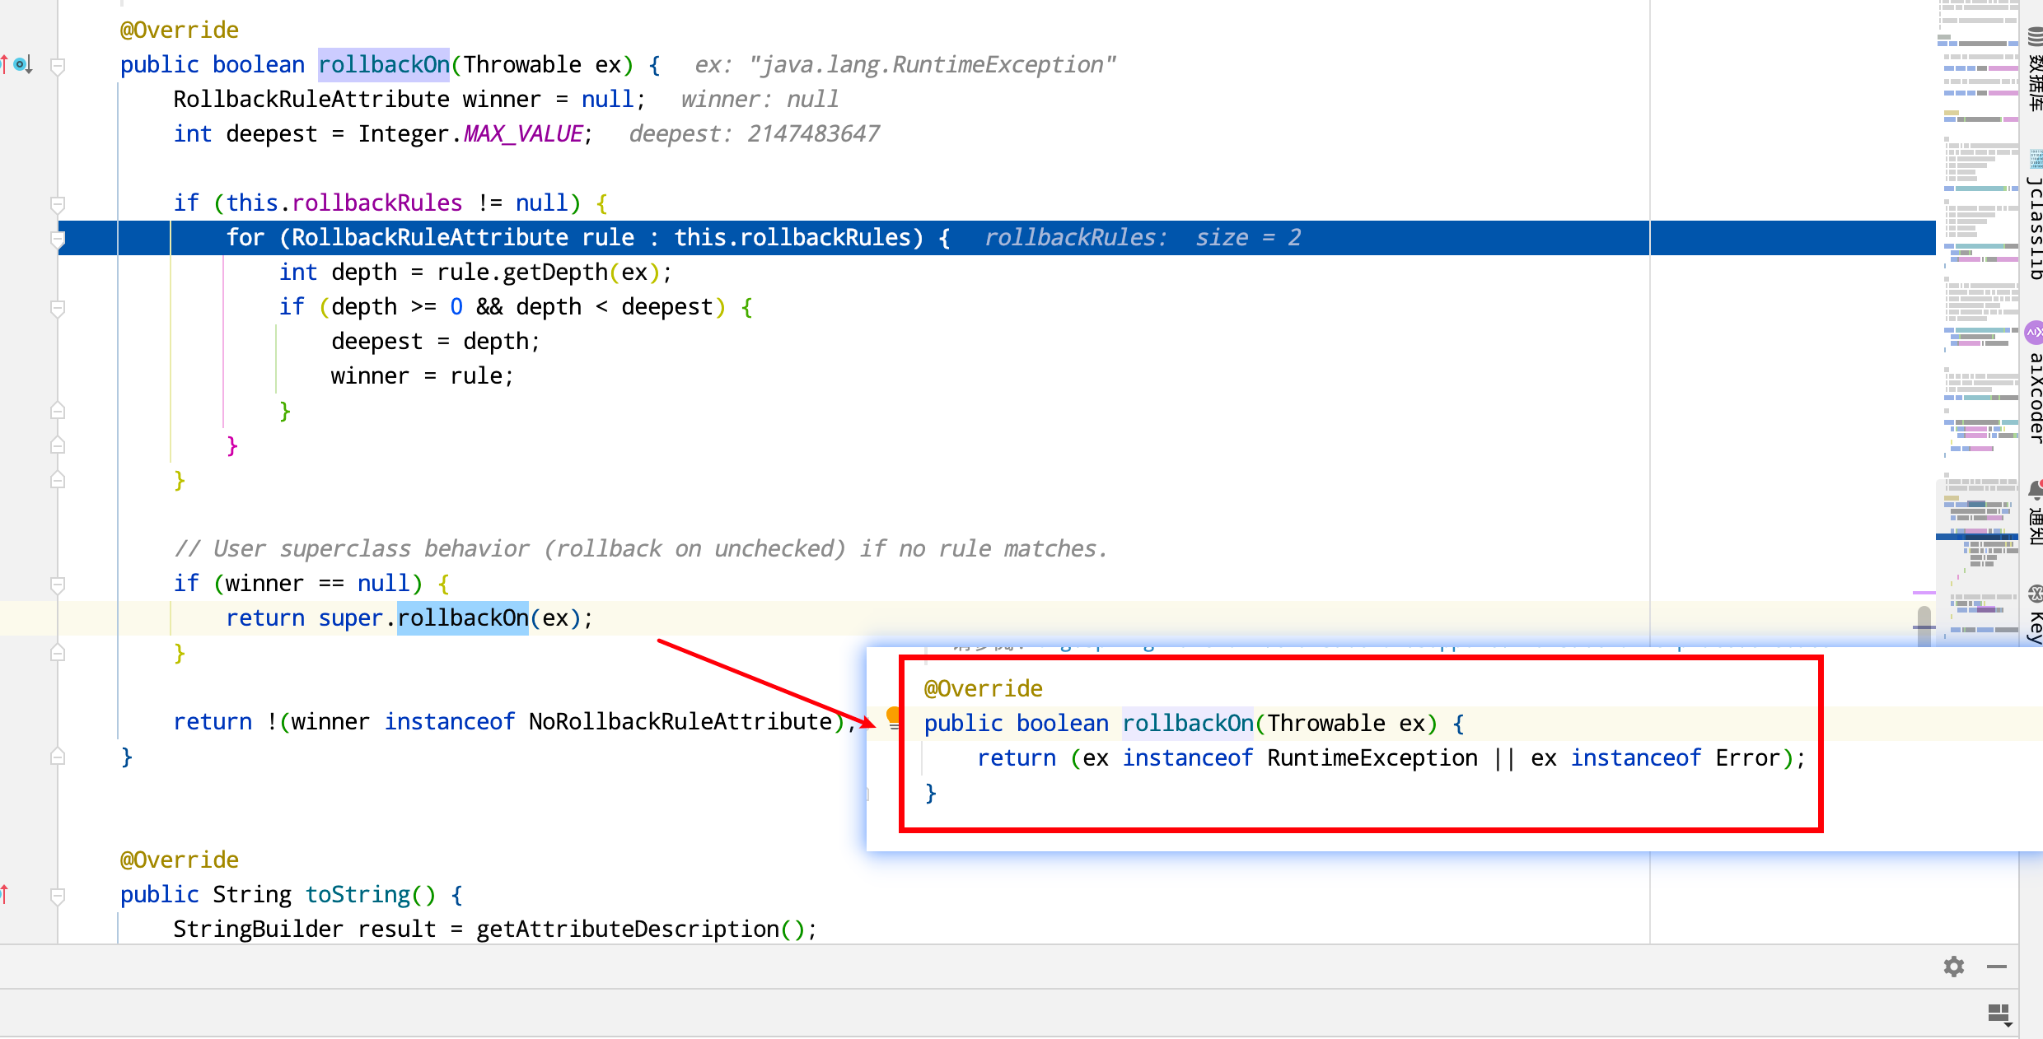2043x1039 pixels.
Task: Click the 'winner: null' inline debug value
Action: (x=760, y=99)
